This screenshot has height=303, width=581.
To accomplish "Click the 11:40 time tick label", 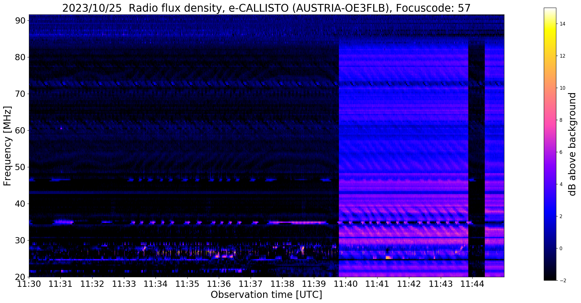I will point(346,284).
